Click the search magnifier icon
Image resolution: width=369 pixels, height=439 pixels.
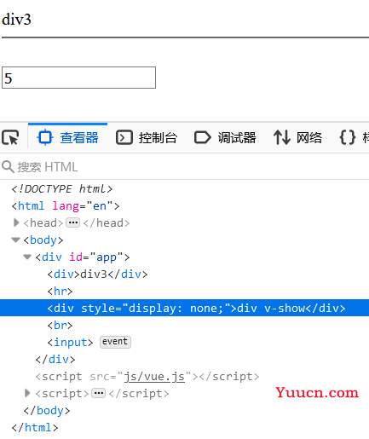(8, 167)
